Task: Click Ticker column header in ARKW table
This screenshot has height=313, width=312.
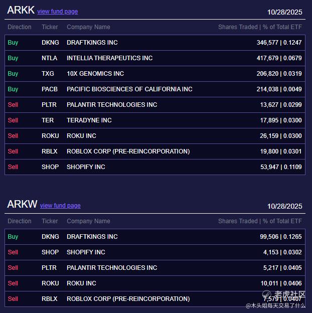Action: [50, 221]
